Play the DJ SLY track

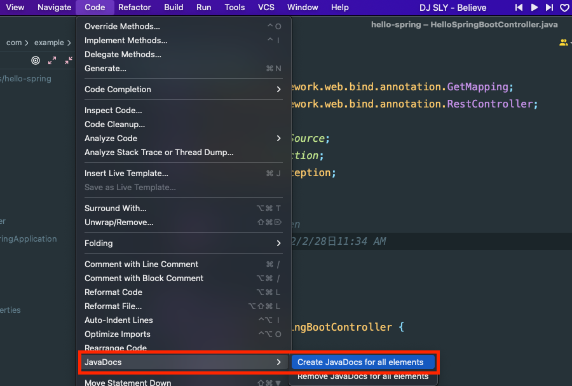coord(535,7)
